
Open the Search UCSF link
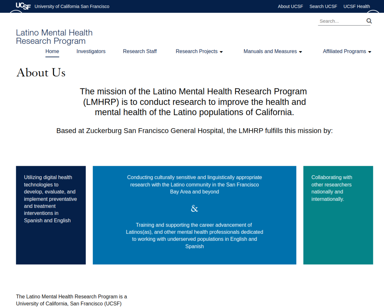[x=323, y=6]
